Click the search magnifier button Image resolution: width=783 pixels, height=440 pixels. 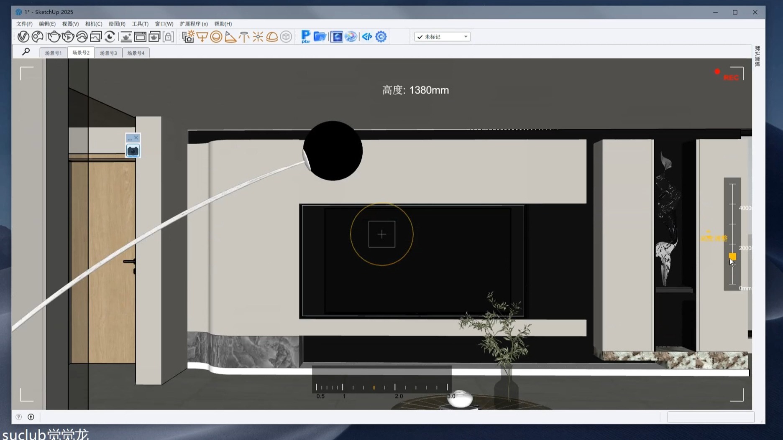coord(26,52)
